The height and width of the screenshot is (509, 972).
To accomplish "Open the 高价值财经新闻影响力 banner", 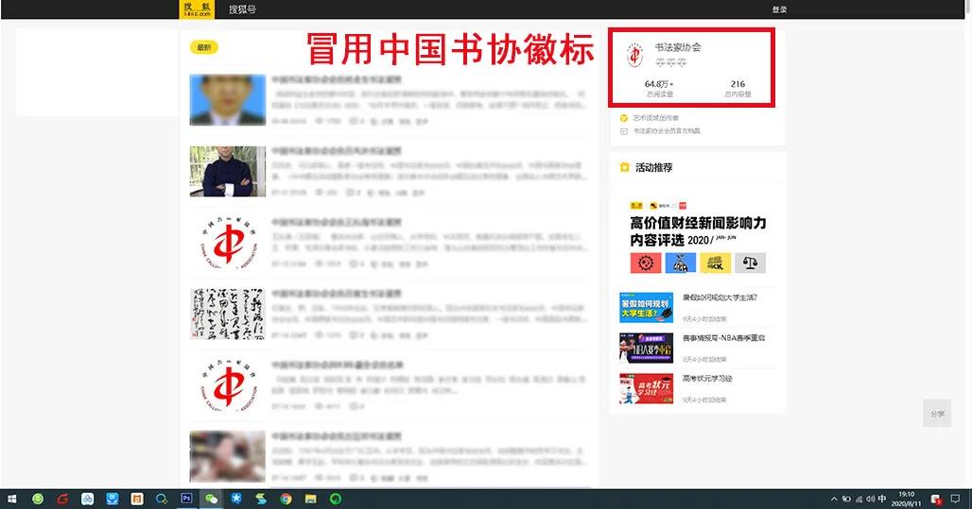I will point(698,236).
